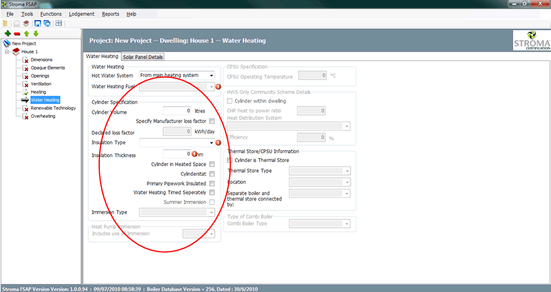Screen dimensions: 551x292
Task: Select Ventilation in the tree
Action: pyautogui.click(x=41, y=84)
